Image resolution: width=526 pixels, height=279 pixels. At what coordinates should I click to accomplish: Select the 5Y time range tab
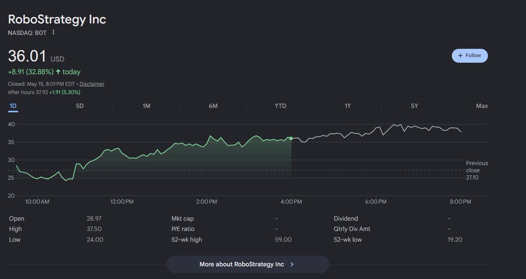(x=414, y=106)
